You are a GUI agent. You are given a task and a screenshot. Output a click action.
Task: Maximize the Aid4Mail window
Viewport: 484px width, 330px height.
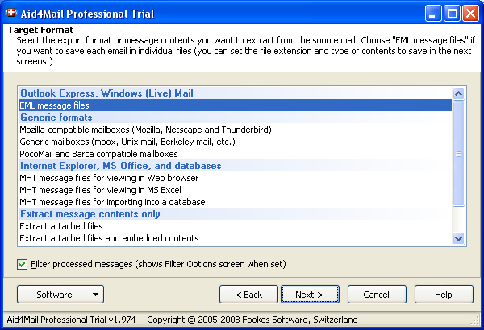pos(452,14)
